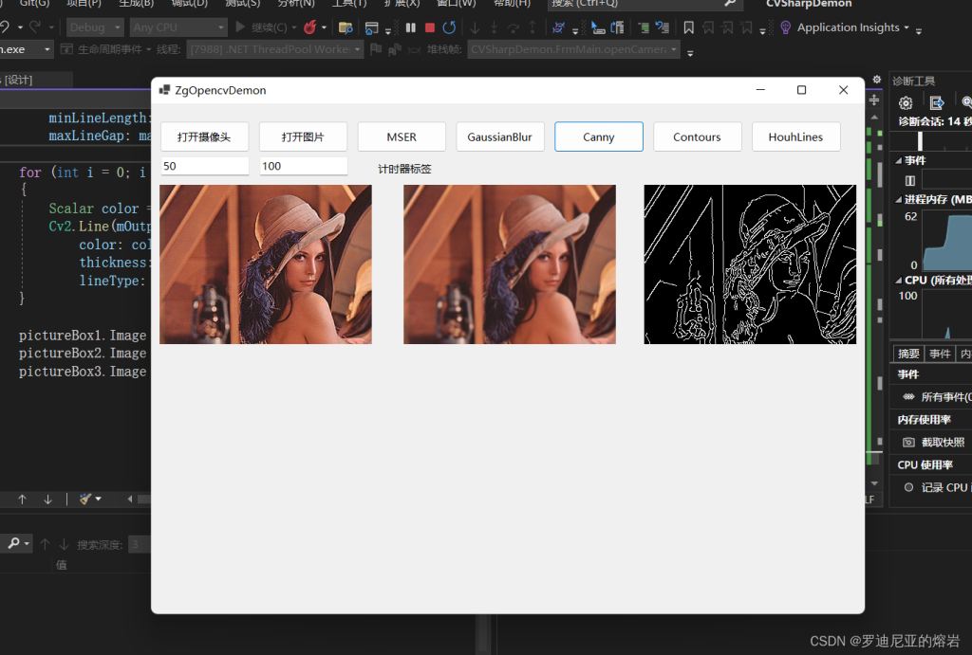The height and width of the screenshot is (655, 972).
Task: Open the 调试(D) menu
Action: (x=189, y=4)
